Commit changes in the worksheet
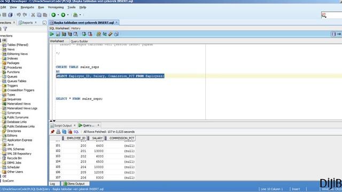 coord(84,34)
